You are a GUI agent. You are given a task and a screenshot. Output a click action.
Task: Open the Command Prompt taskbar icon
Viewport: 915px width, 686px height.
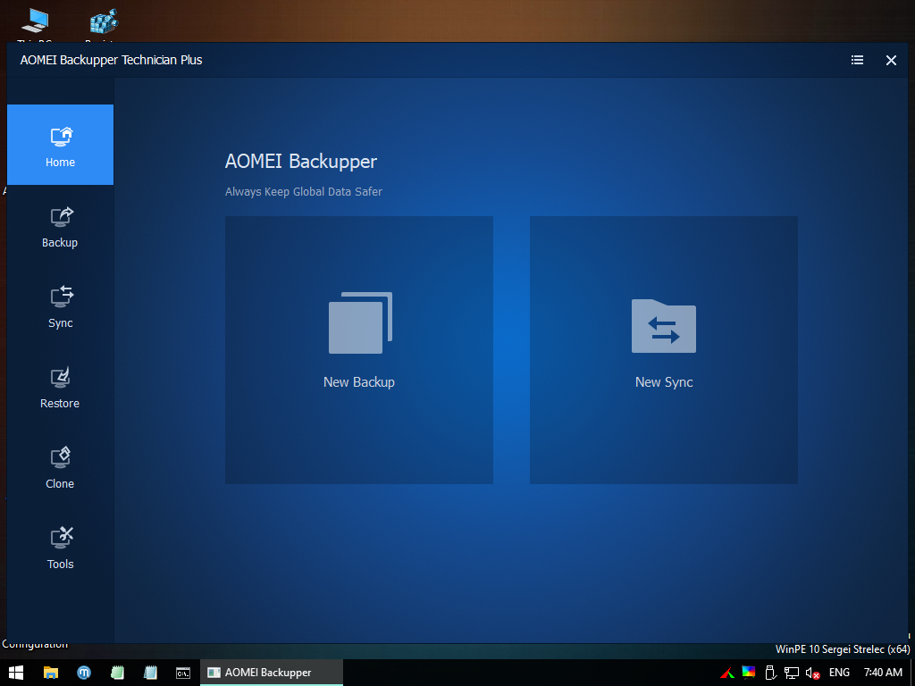(x=183, y=673)
